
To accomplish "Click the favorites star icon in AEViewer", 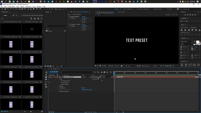I will 35,19.
